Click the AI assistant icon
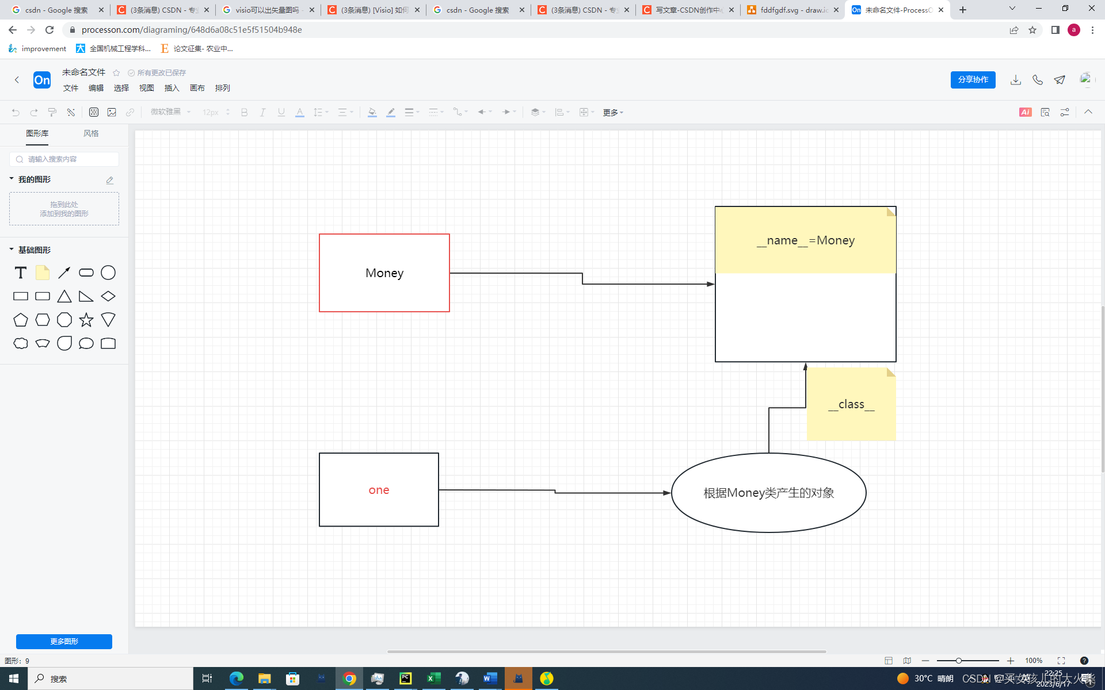Image resolution: width=1105 pixels, height=690 pixels. coord(1025,112)
